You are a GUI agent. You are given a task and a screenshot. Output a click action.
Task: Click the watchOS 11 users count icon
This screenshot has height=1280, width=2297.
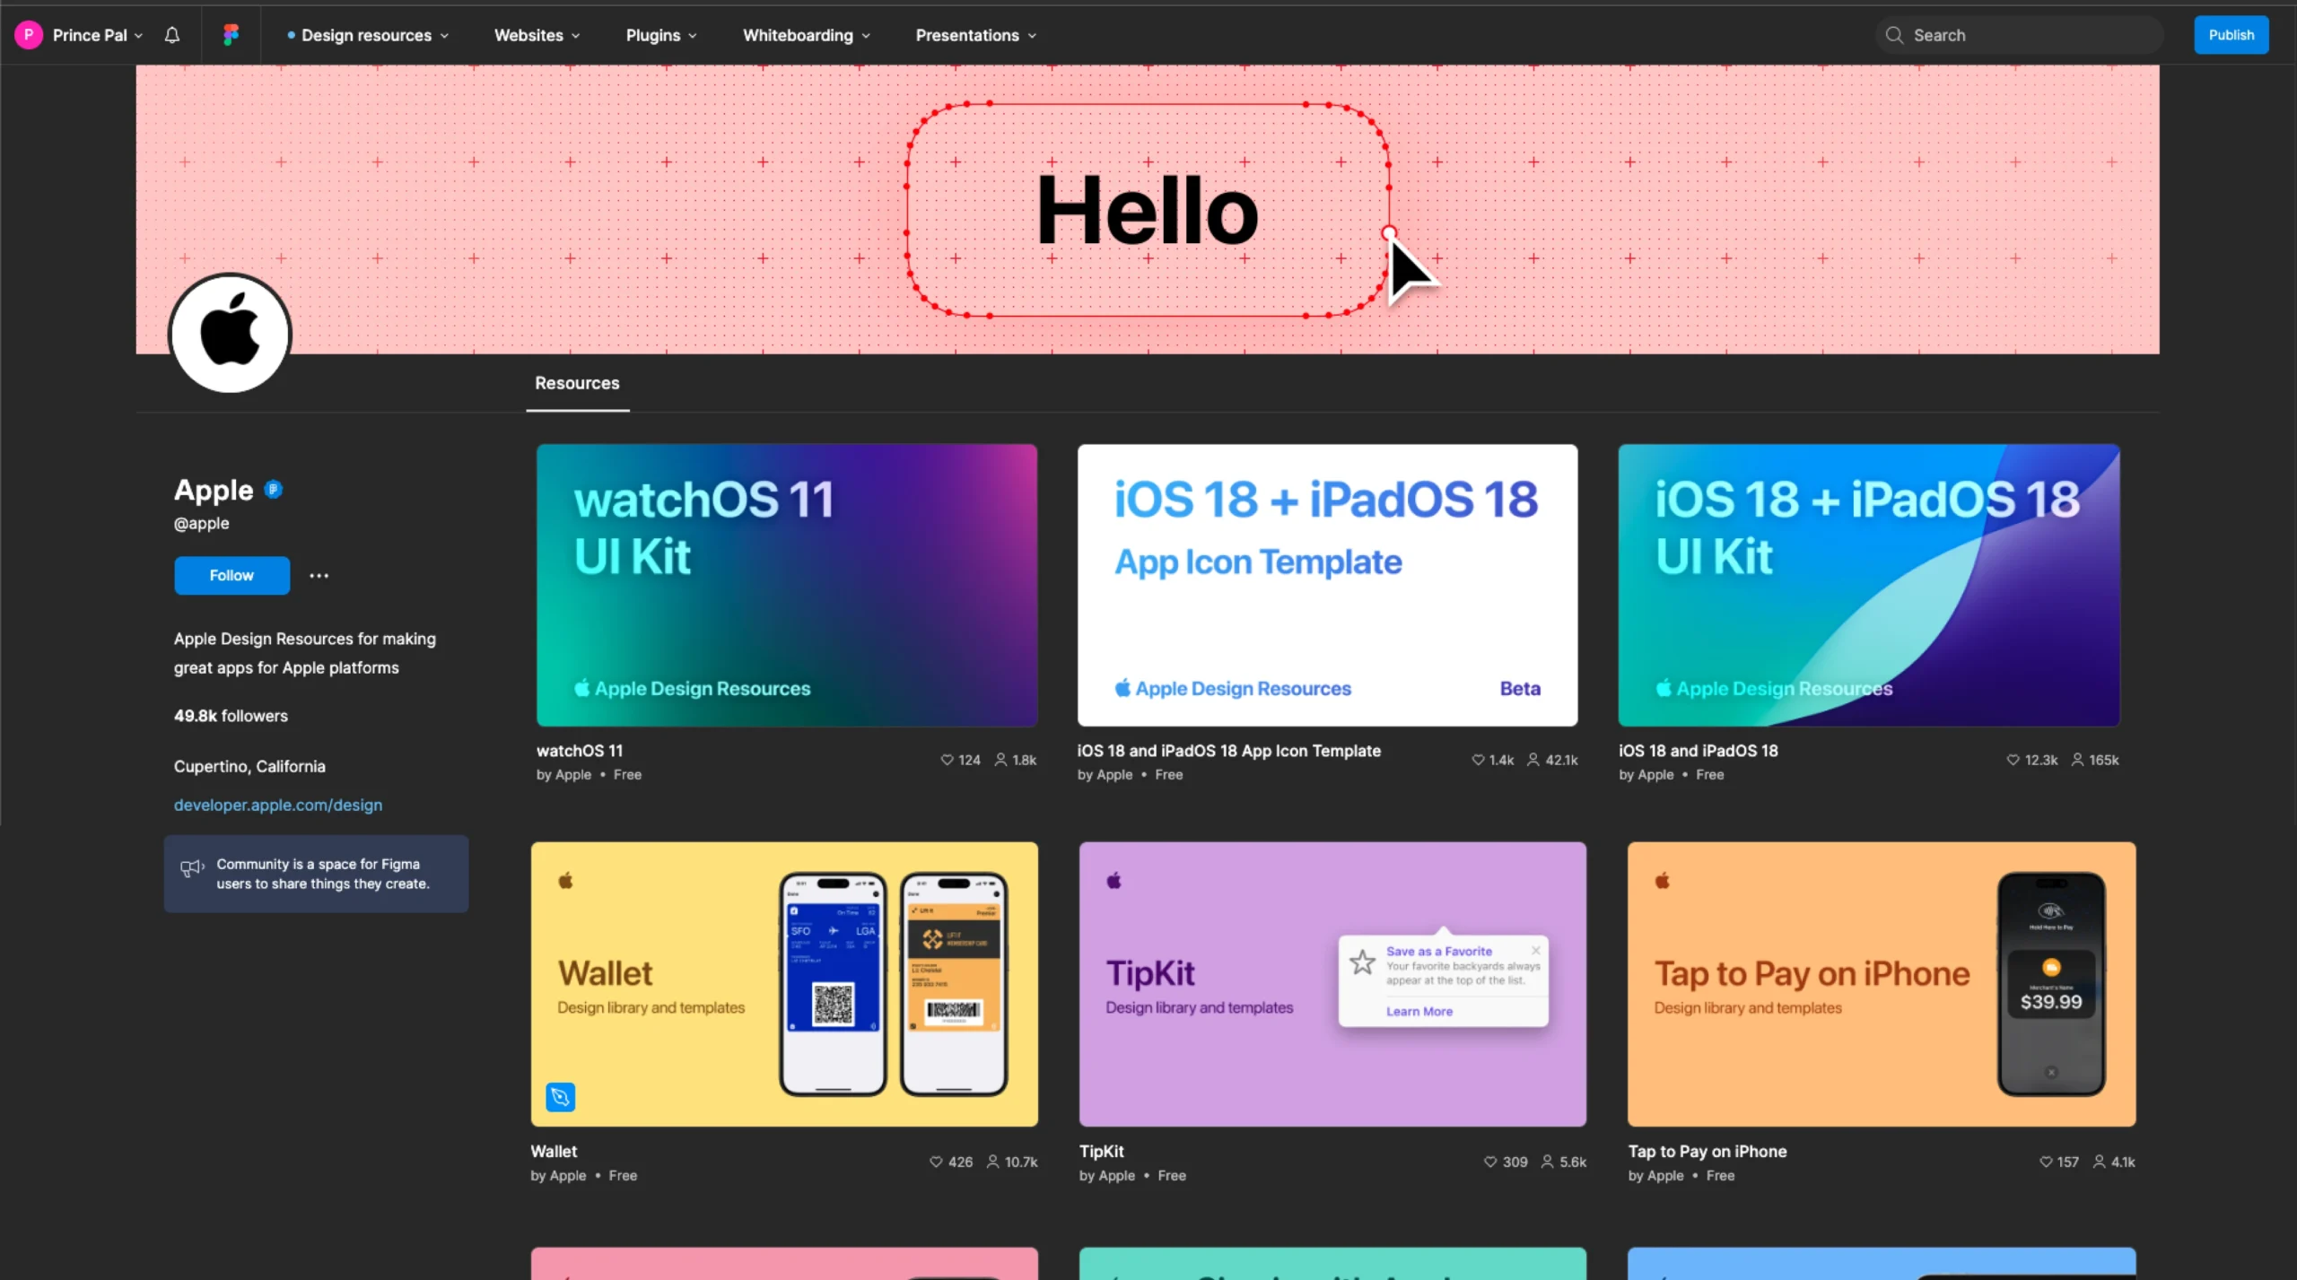(1000, 760)
